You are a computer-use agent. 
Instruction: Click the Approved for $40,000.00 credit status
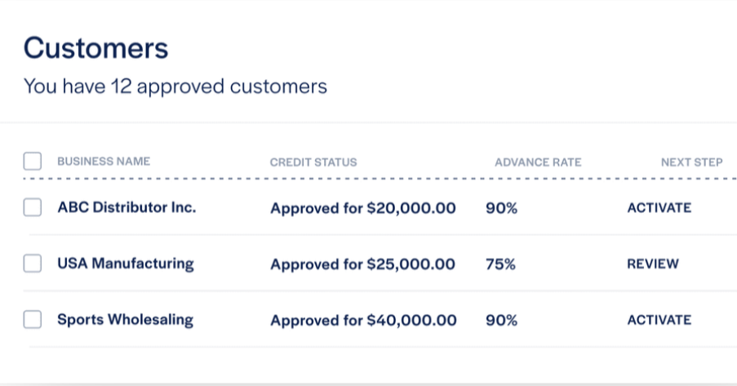(363, 321)
